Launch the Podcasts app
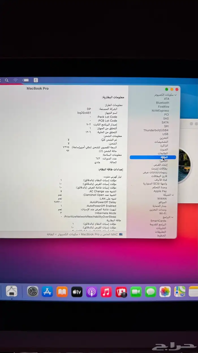This screenshot has height=353, width=198. (x=92, y=292)
